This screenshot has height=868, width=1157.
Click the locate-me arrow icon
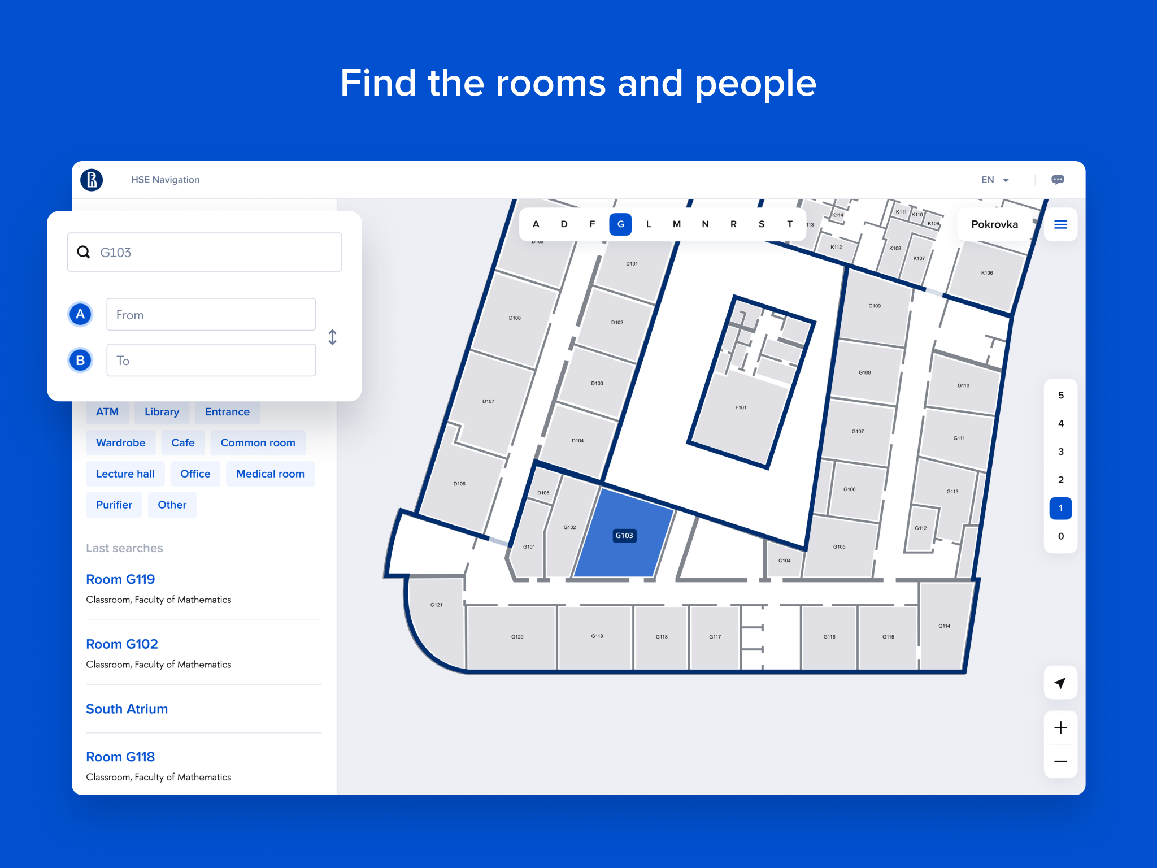tap(1060, 683)
